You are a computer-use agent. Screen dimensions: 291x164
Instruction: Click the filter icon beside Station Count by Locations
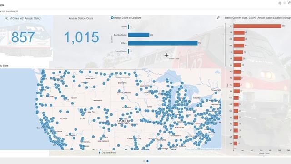(x=112, y=18)
